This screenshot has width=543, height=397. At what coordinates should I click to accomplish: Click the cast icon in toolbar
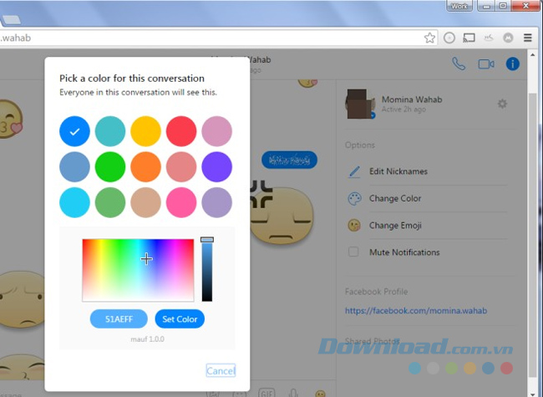pyautogui.click(x=469, y=38)
